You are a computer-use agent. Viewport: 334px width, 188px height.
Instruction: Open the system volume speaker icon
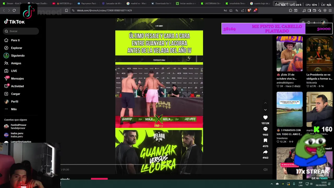click(311, 184)
